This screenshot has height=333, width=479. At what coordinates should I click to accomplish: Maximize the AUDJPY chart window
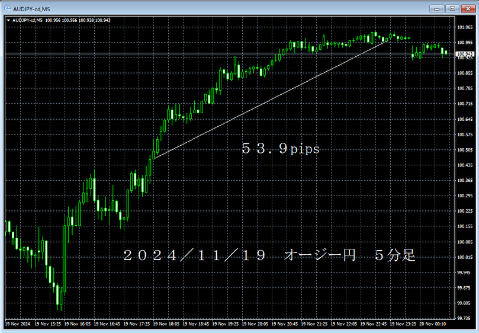click(x=452, y=9)
